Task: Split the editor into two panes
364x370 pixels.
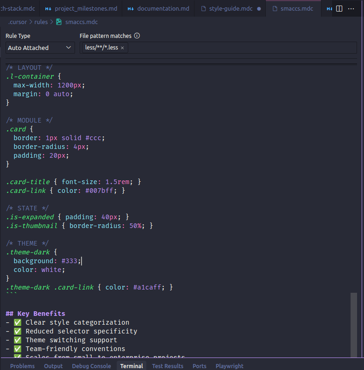Action: click(340, 8)
